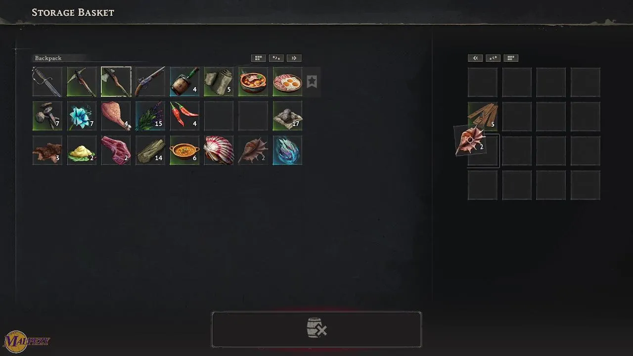This screenshot has width=633, height=356.
Task: Sort backpack with the grid button
Action: pos(258,58)
